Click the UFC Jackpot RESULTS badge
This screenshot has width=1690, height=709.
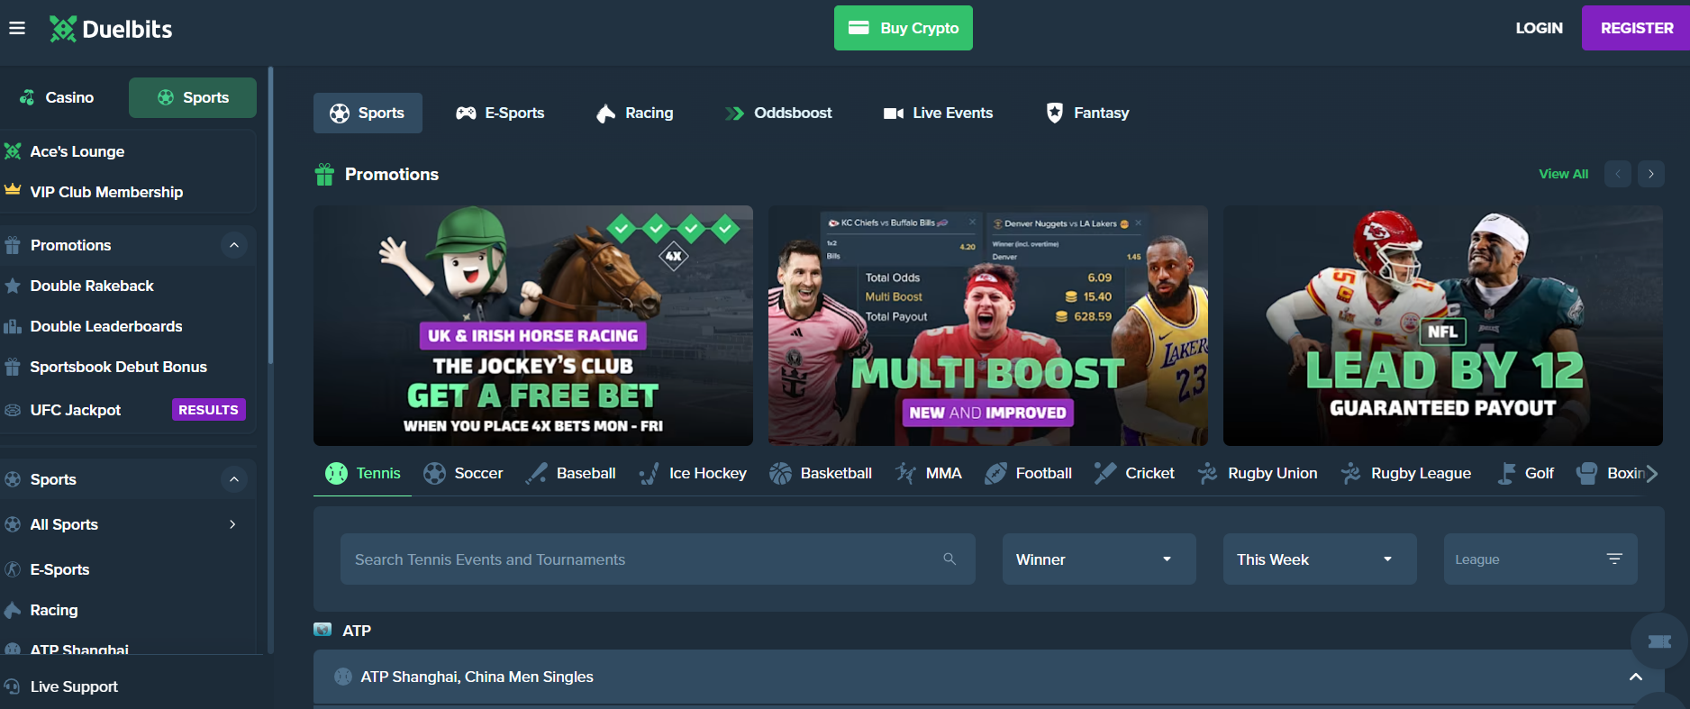tap(208, 410)
